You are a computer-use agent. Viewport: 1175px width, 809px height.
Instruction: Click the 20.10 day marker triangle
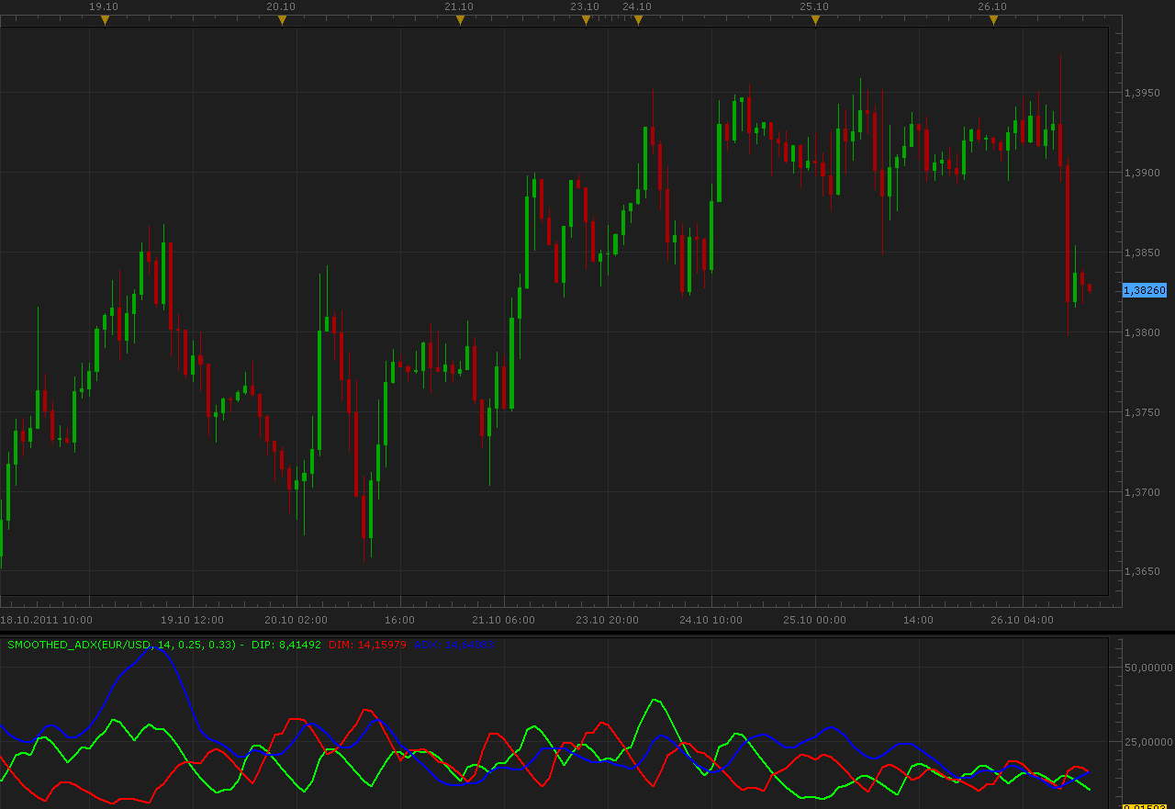pyautogui.click(x=282, y=20)
